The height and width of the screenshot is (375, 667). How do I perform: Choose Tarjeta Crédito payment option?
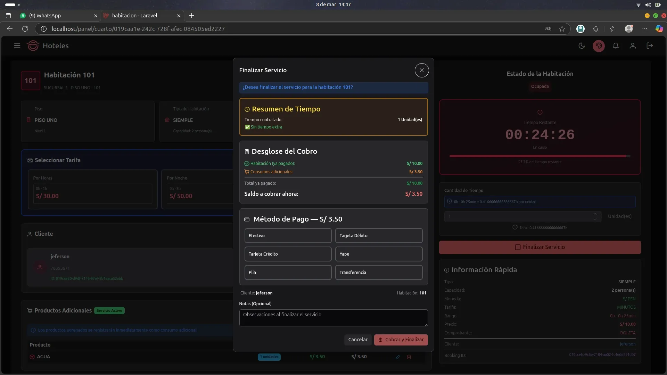(288, 254)
